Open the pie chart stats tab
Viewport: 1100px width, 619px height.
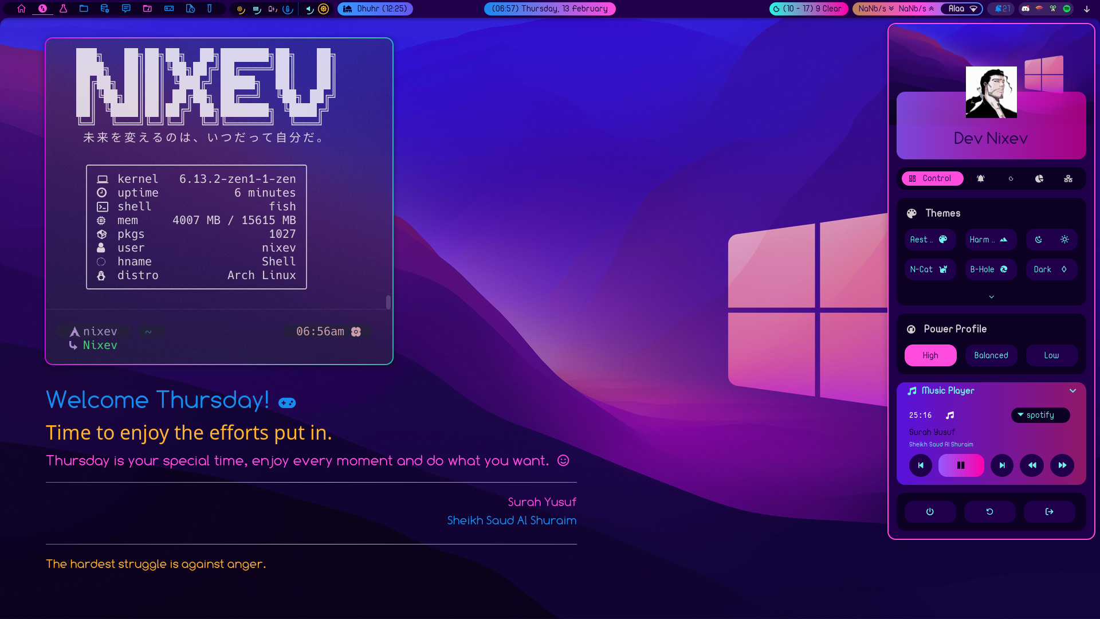(1039, 178)
